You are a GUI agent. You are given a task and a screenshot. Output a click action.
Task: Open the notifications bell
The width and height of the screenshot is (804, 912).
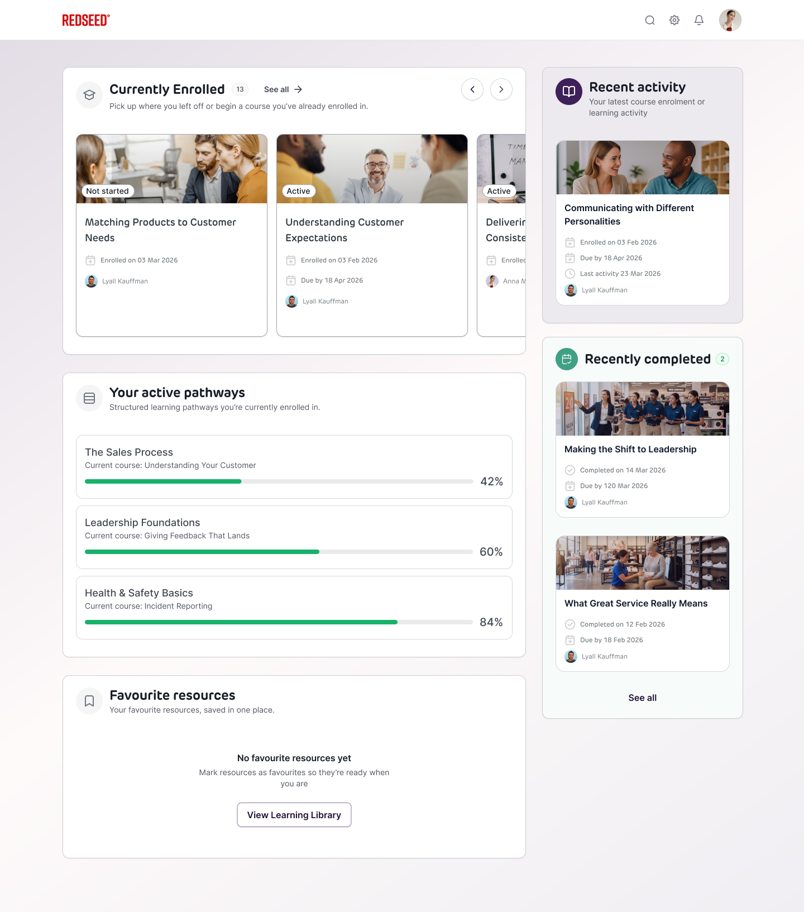click(x=699, y=20)
